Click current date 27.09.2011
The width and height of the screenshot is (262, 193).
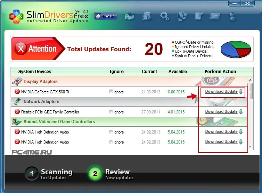click(151, 112)
